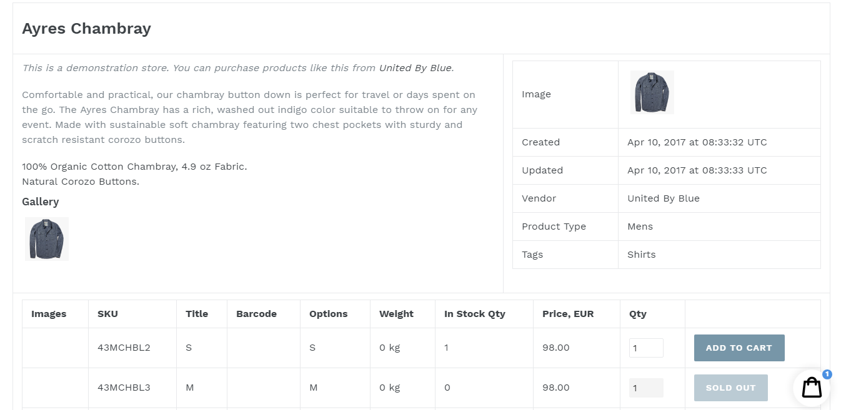Click the In Stock Qty column header
The image size is (841, 410).
click(x=474, y=314)
